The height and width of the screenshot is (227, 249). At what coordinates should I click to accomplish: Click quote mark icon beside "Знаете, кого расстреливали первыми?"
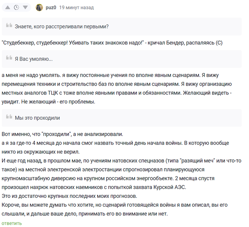click(9, 26)
